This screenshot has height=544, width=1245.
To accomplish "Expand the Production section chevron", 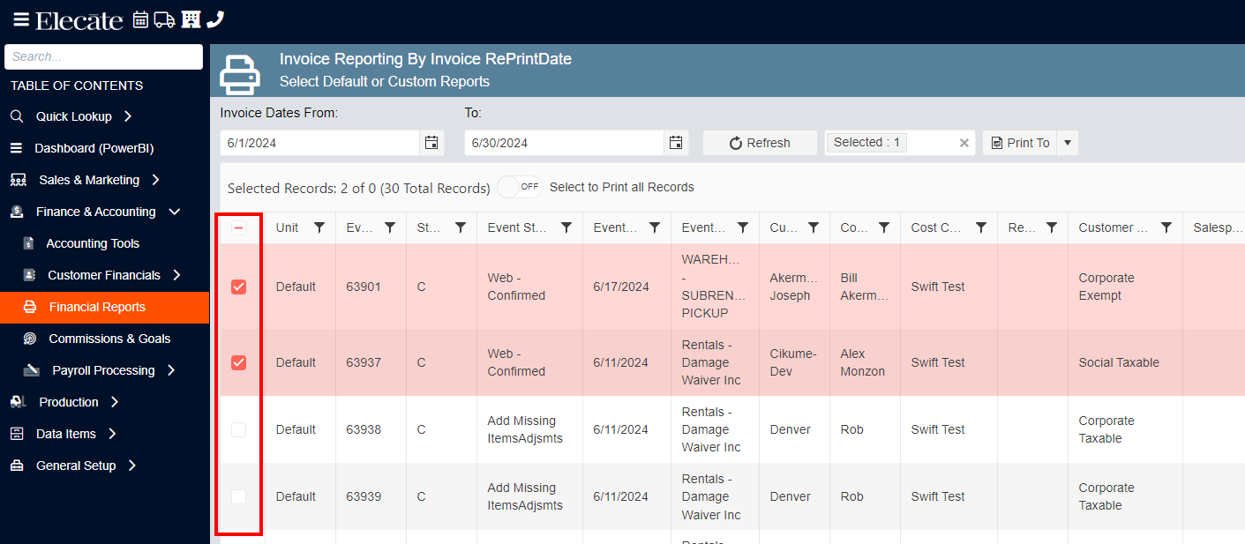I will (x=115, y=402).
